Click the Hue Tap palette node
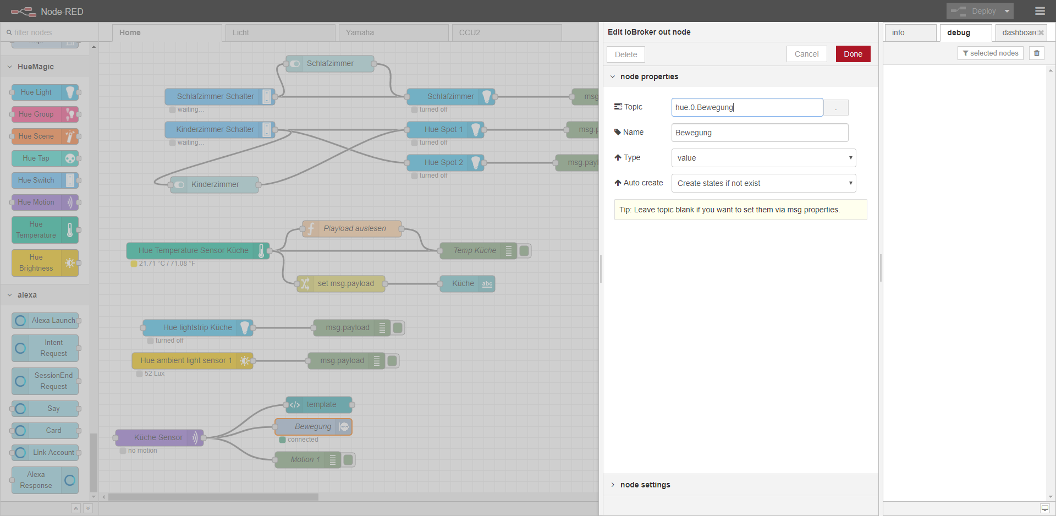 (45, 158)
